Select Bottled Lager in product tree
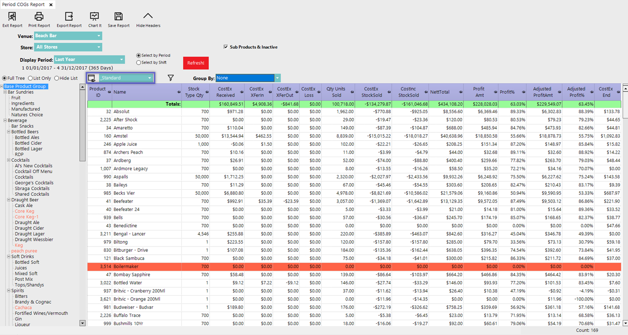The height and width of the screenshot is (335, 628). coord(28,149)
